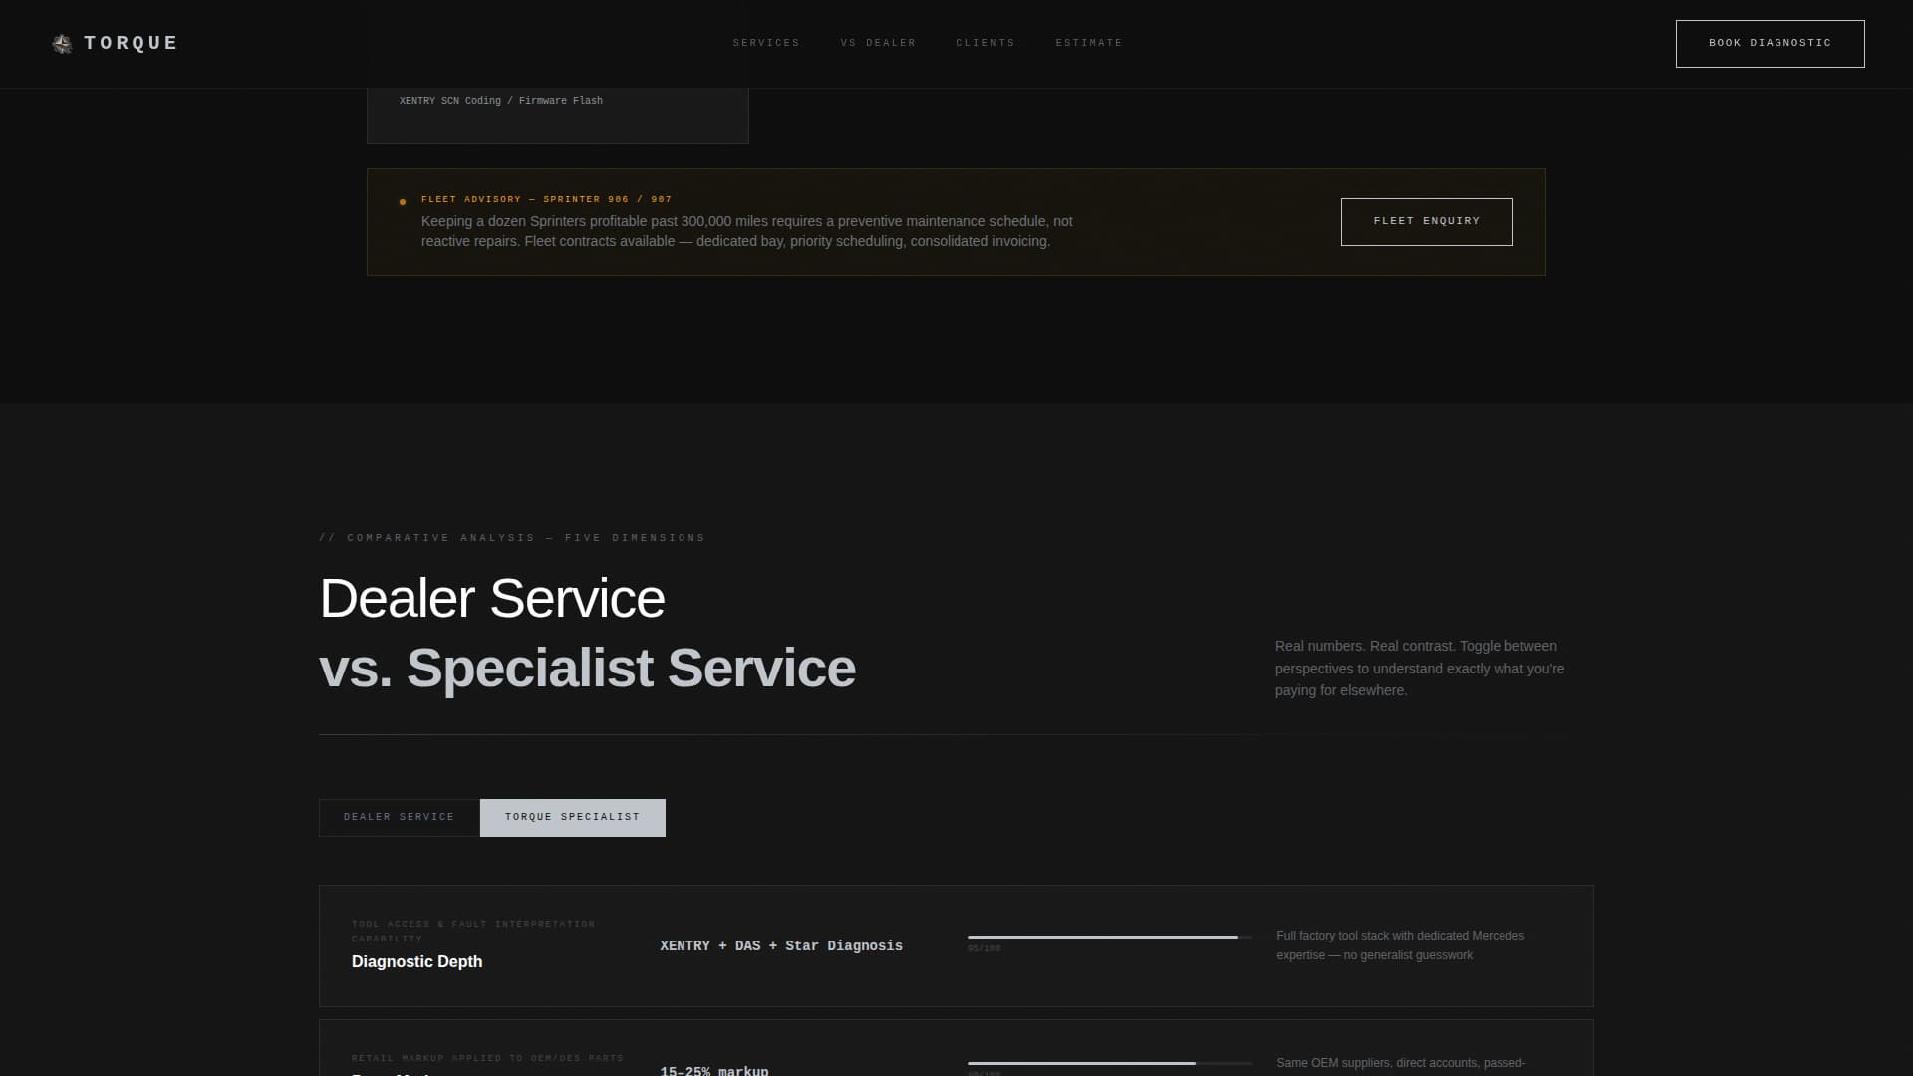1913x1076 pixels.
Task: Click the TORQUE brand name
Action: click(131, 43)
